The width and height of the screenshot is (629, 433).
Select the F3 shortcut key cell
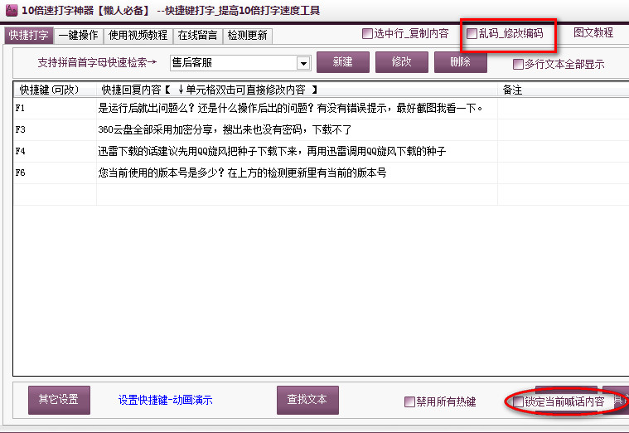[x=55, y=129]
